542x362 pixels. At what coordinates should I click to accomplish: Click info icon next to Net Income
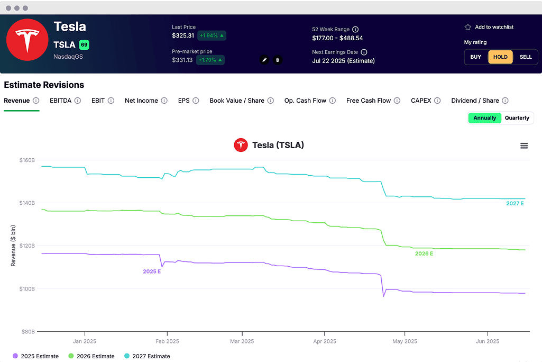(x=164, y=101)
